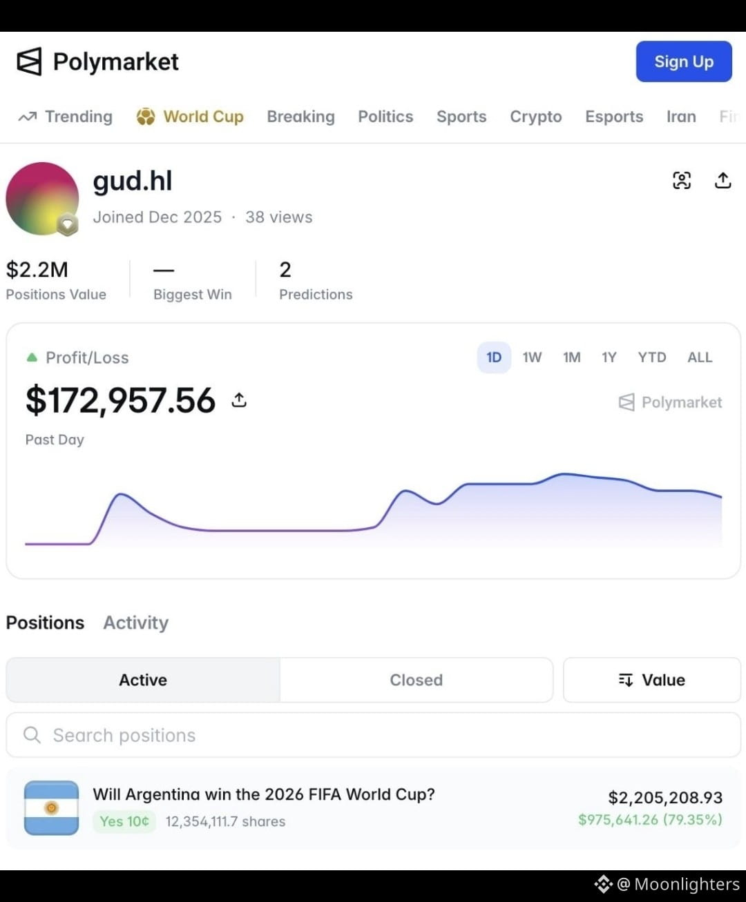
Task: Switch to the Activity tab
Action: [136, 622]
